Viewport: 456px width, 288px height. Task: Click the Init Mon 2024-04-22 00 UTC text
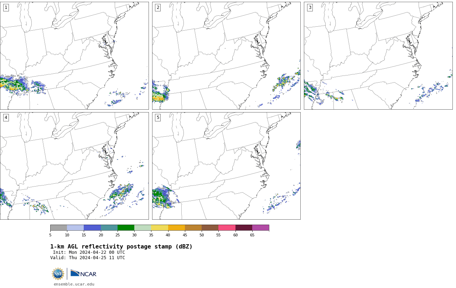(x=89, y=252)
